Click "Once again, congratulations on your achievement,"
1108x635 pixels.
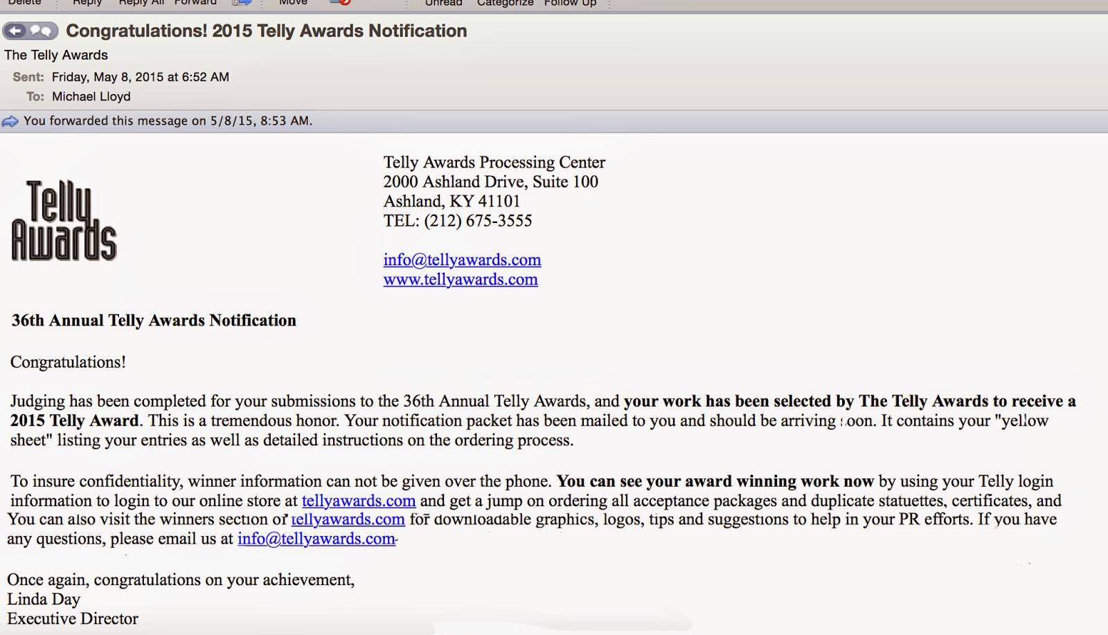(181, 580)
